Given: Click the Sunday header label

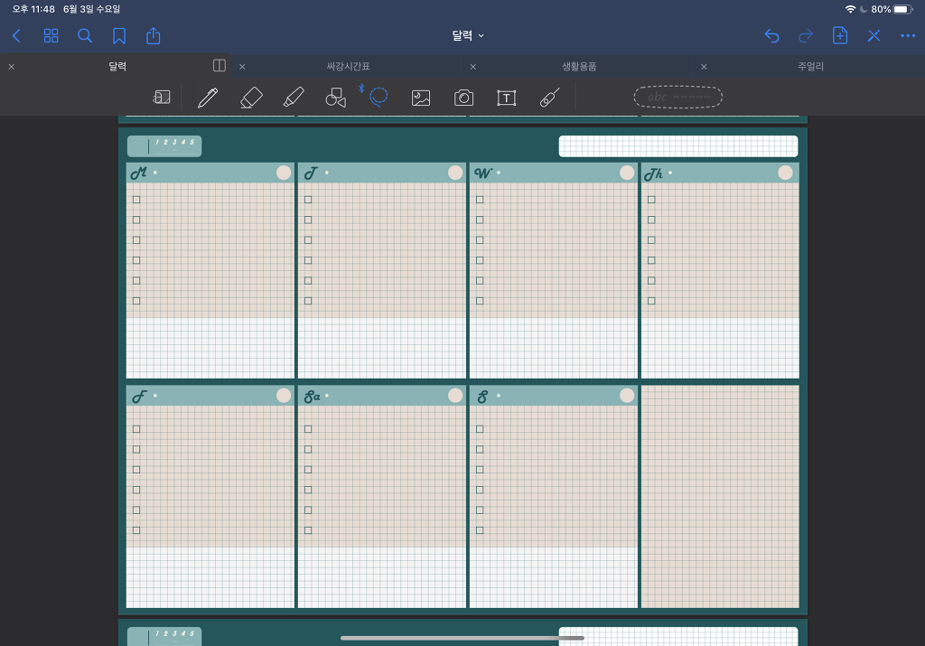Looking at the screenshot, I should click(x=482, y=397).
